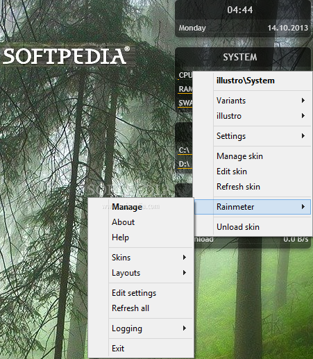Choose Manage skin from context menu
313x359 pixels.
point(252,156)
